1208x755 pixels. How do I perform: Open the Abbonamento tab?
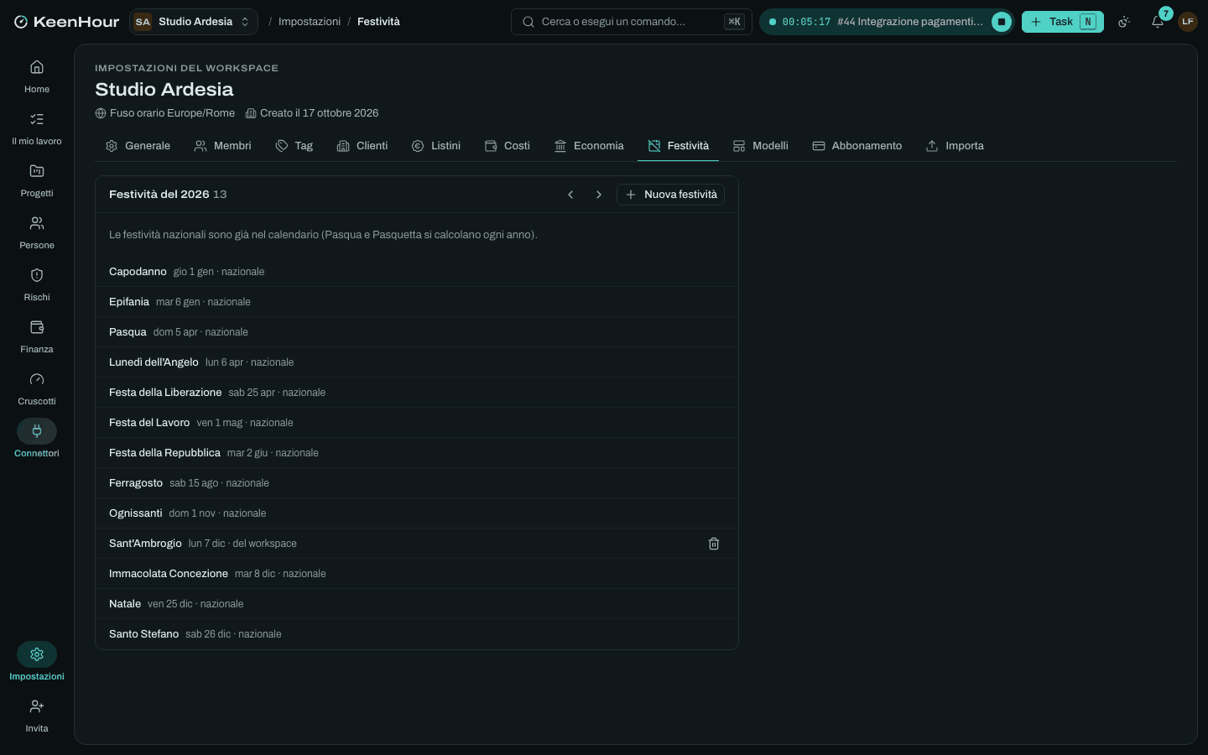[857, 146]
